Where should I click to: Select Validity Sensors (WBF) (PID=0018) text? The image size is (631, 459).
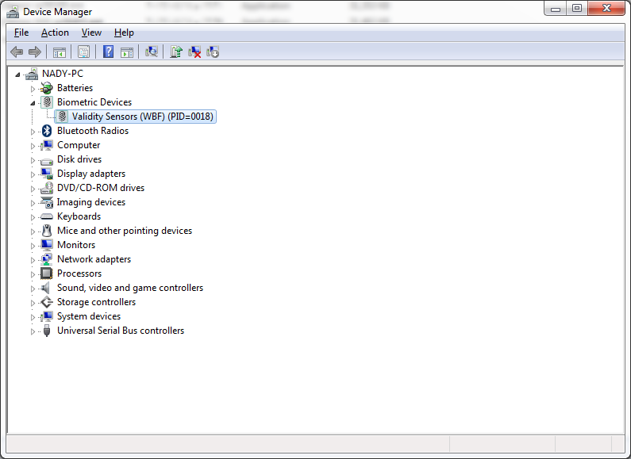(x=142, y=117)
